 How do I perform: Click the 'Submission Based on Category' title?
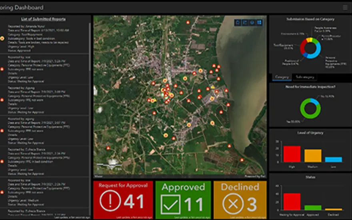pos(310,19)
